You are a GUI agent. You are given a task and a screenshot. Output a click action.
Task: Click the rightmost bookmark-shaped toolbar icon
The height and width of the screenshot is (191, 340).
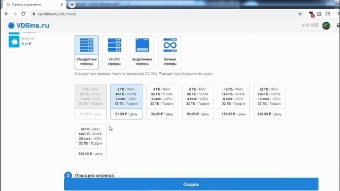tap(328, 14)
